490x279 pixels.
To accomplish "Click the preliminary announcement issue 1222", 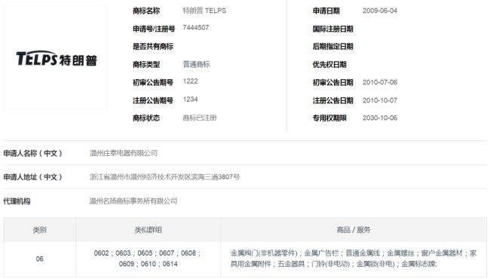I will pyautogui.click(x=190, y=81).
